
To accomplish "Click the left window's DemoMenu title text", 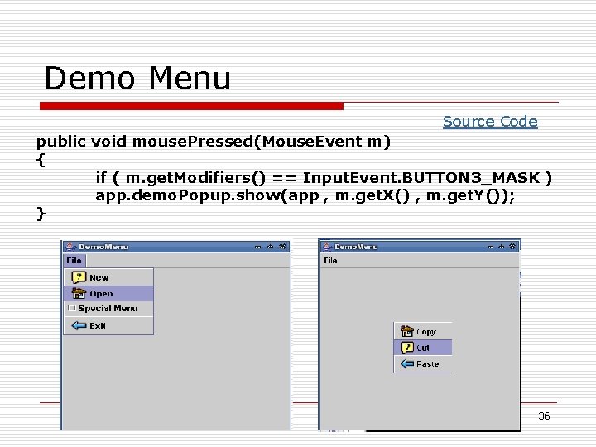I will pyautogui.click(x=103, y=247).
